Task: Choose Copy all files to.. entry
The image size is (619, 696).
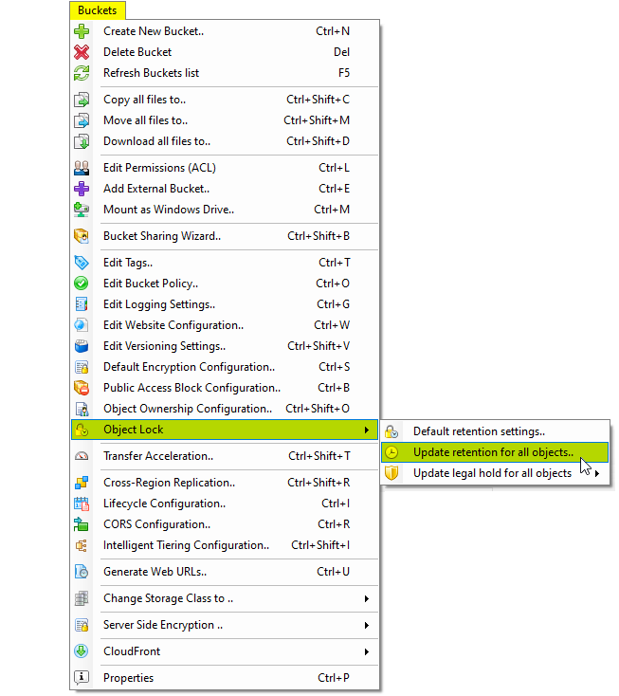Action: pyautogui.click(x=225, y=100)
